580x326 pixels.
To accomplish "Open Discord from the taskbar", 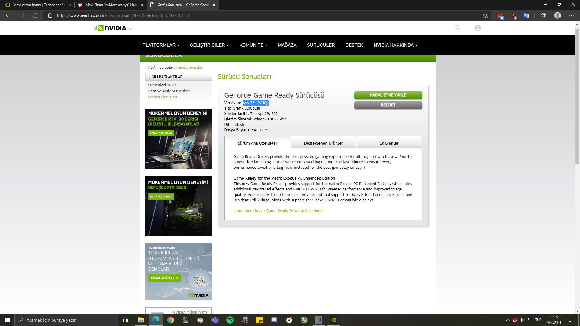I will click(274, 320).
